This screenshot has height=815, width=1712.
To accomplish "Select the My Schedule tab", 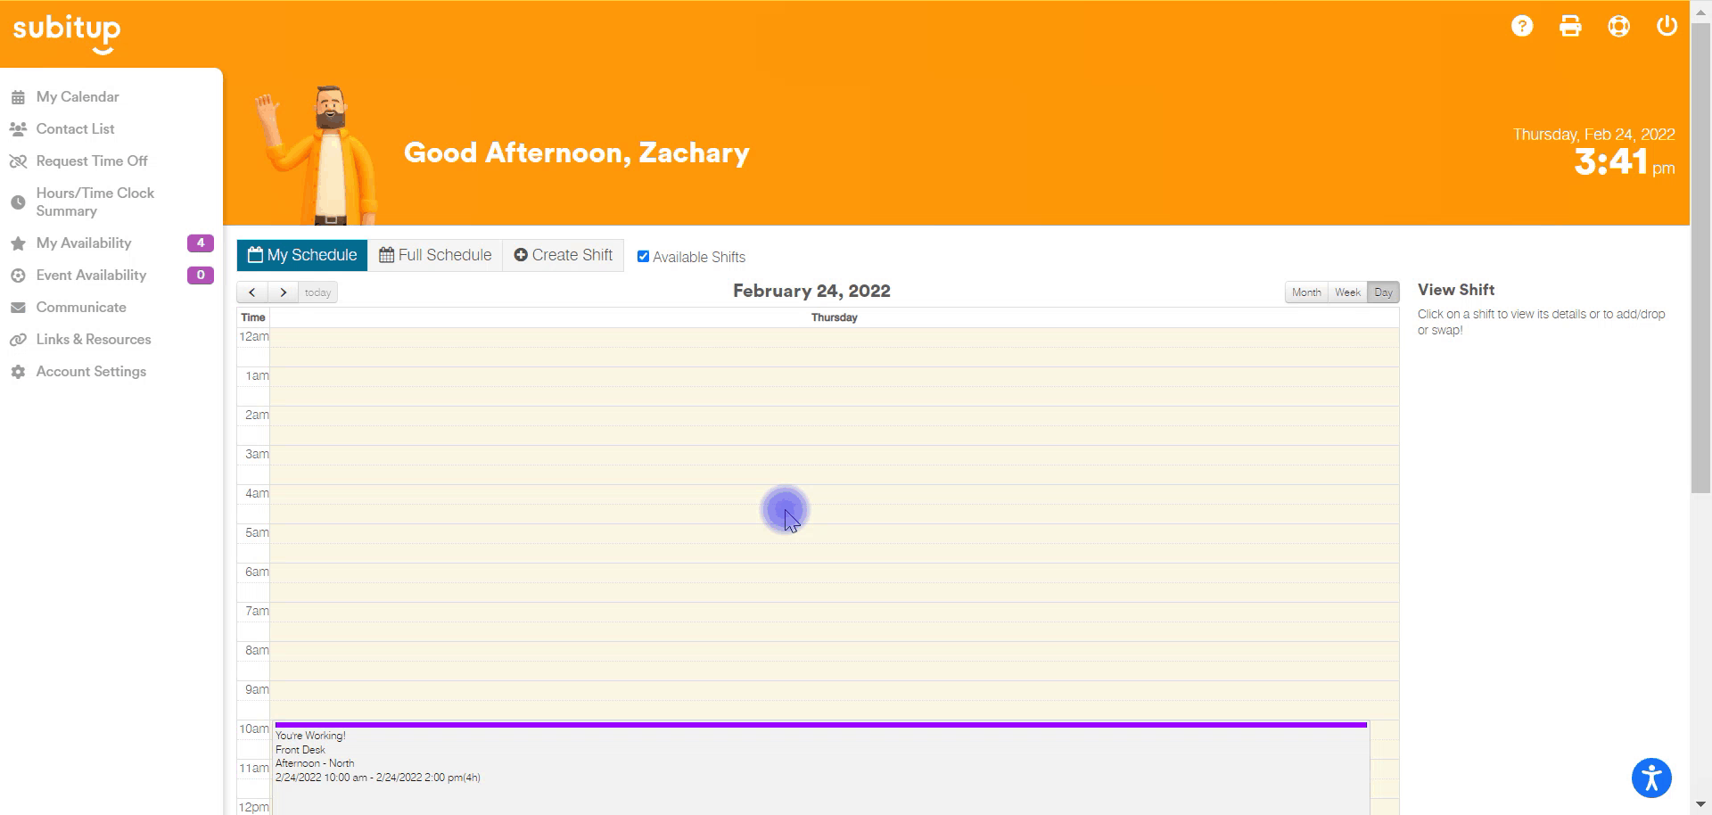I will point(302,255).
